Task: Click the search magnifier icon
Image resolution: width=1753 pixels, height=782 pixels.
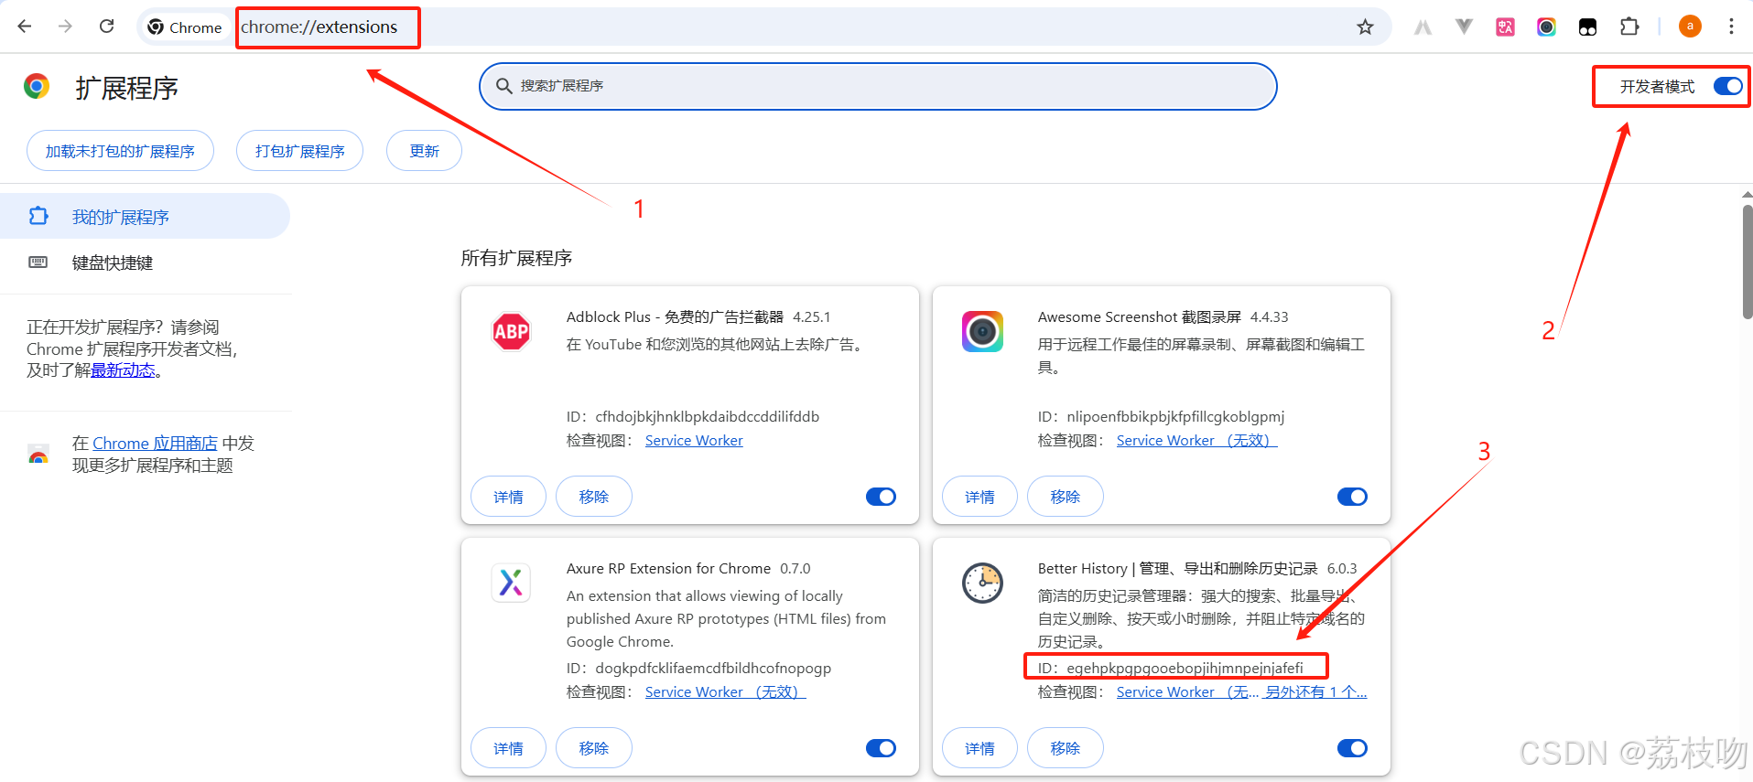Action: [x=503, y=86]
